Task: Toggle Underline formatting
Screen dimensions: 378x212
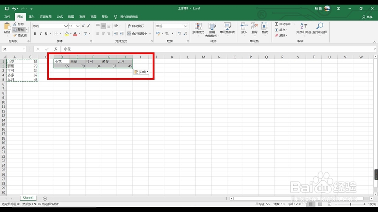Action: point(46,34)
